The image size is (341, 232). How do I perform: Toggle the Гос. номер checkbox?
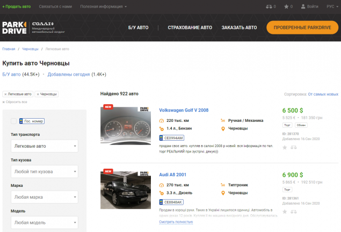click(14, 121)
